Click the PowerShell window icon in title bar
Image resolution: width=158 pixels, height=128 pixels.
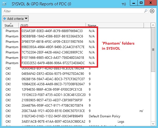pos(4,4)
